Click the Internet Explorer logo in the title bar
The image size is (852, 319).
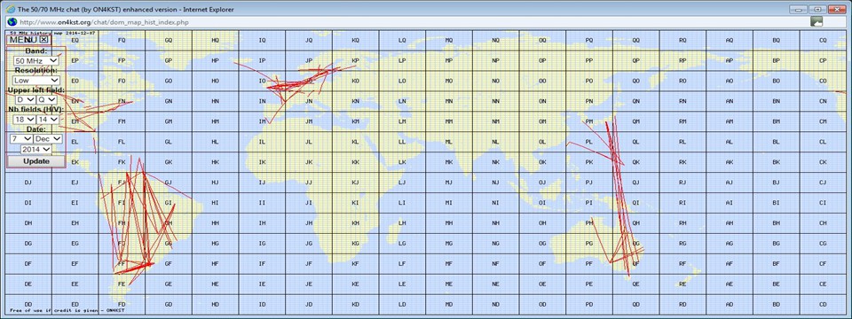click(10, 9)
